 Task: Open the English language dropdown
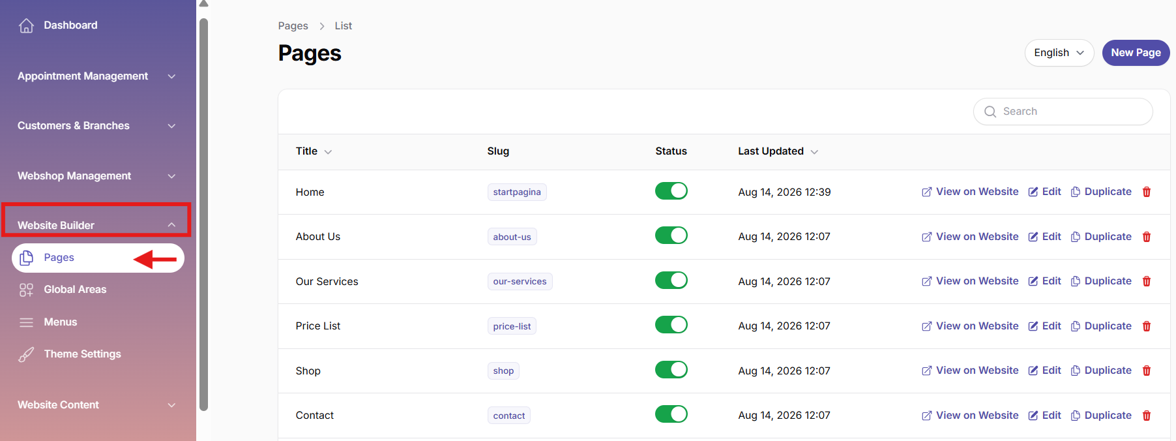(x=1059, y=53)
